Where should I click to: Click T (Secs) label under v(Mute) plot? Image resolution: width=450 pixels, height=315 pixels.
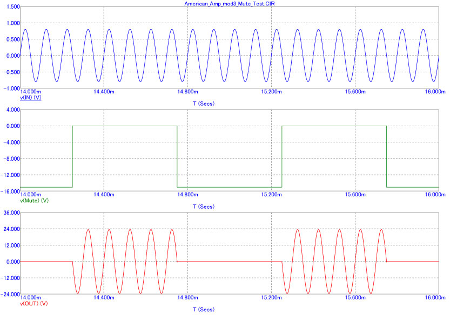[204, 207]
